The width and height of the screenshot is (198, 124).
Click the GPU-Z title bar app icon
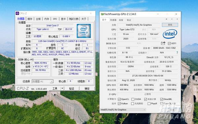[102, 14]
